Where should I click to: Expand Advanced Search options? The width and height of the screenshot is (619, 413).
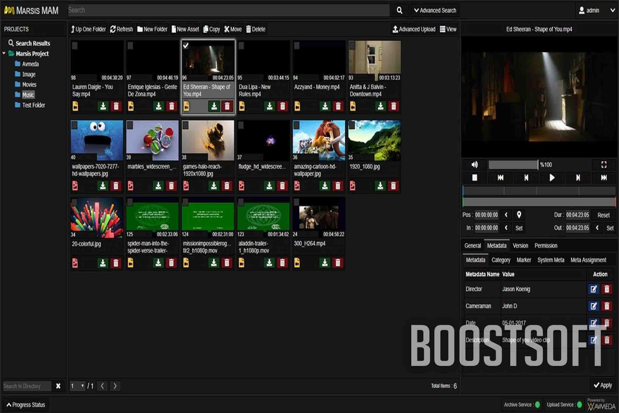pos(435,10)
